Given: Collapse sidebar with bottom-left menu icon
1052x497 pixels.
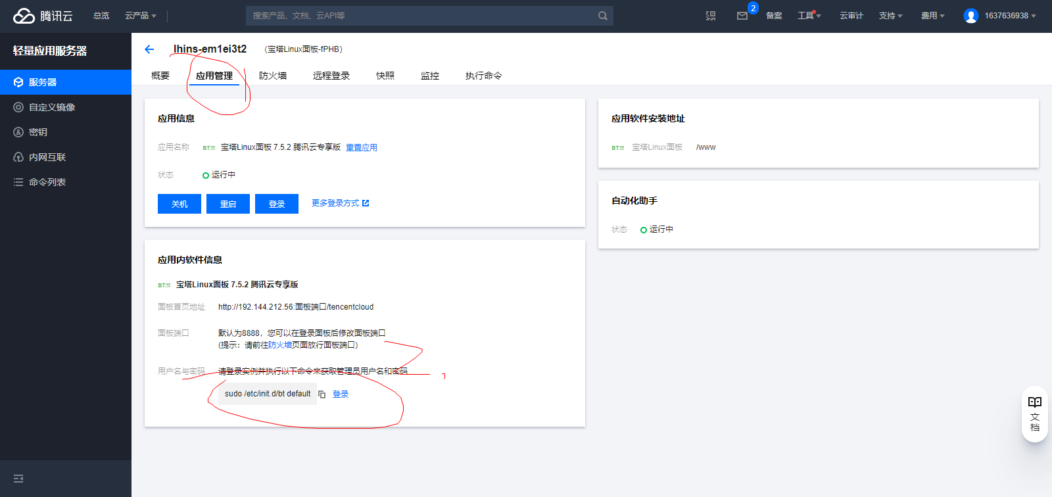Looking at the screenshot, I should coord(18,479).
